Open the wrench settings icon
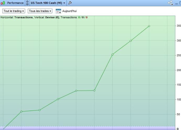This screenshot has height=130, width=181. pyautogui.click(x=70, y=3)
